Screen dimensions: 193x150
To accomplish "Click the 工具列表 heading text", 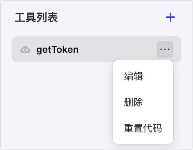I will click(x=36, y=17).
